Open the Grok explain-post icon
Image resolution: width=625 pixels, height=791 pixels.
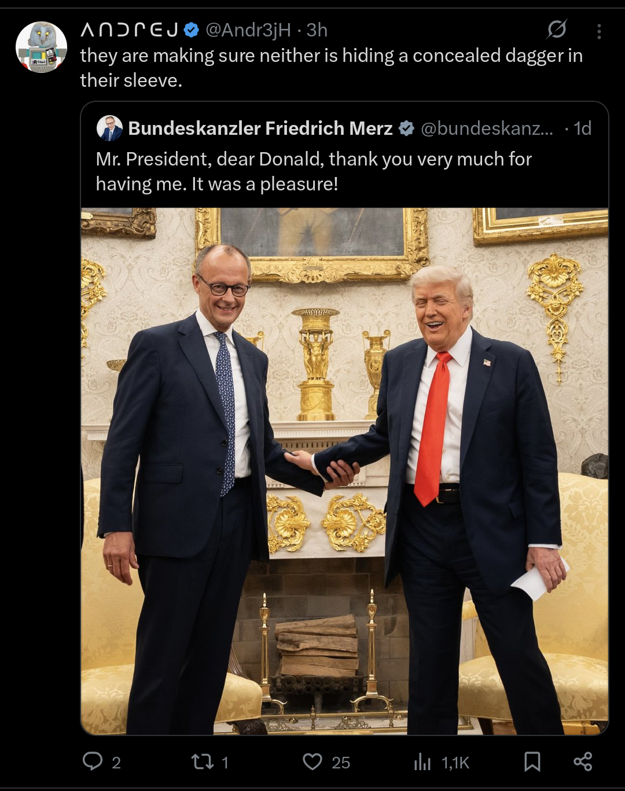(557, 29)
